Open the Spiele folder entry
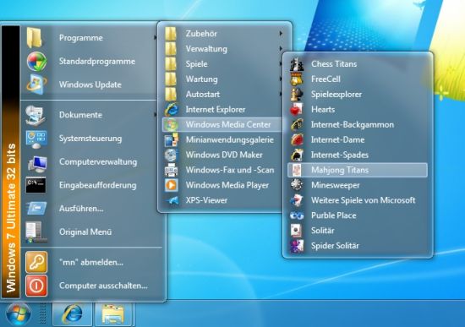The image size is (465, 327). point(222,64)
